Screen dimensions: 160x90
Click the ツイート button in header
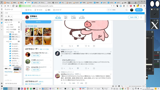click(x=139, y=10)
